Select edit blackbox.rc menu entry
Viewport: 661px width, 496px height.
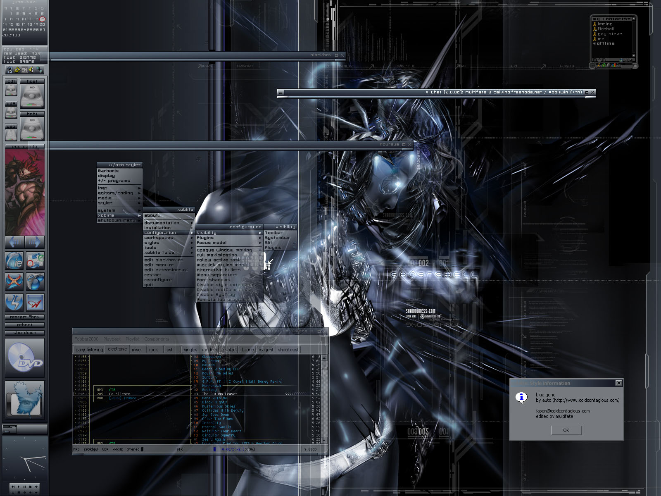tap(169, 260)
